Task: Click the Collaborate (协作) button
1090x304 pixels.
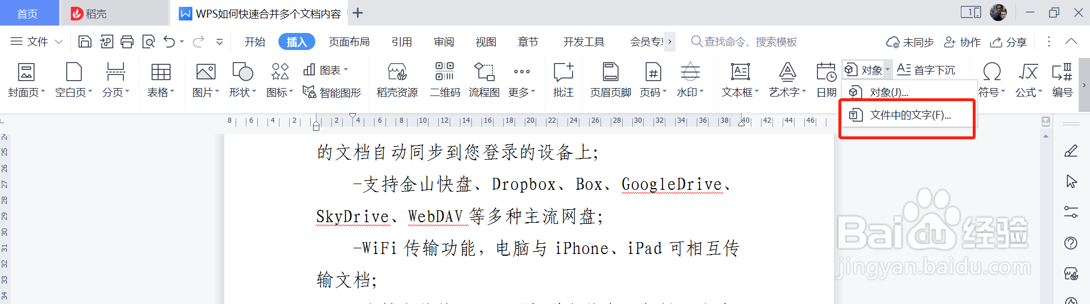Action: click(963, 42)
